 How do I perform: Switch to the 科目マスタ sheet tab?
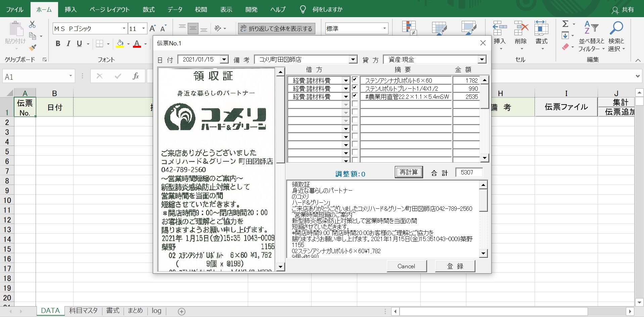pyautogui.click(x=83, y=310)
